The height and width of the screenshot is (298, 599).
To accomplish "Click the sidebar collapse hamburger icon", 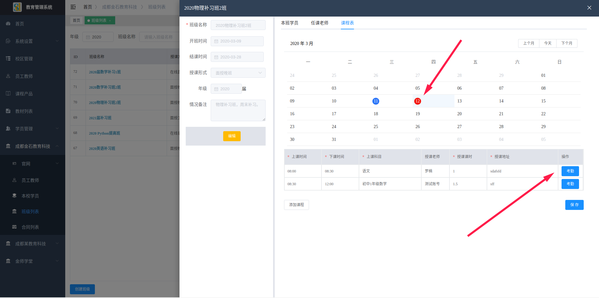I will (73, 7).
